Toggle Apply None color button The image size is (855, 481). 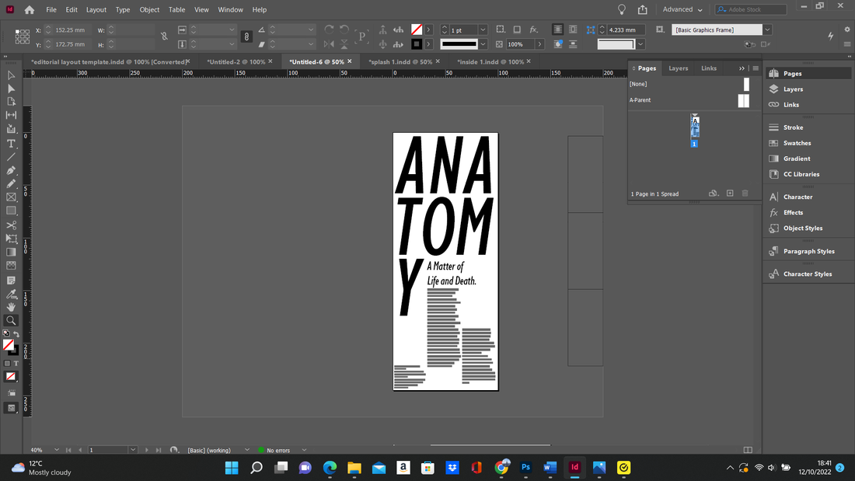[x=11, y=376]
